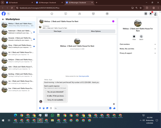Show hidden system tray icons

pos(140,120)
